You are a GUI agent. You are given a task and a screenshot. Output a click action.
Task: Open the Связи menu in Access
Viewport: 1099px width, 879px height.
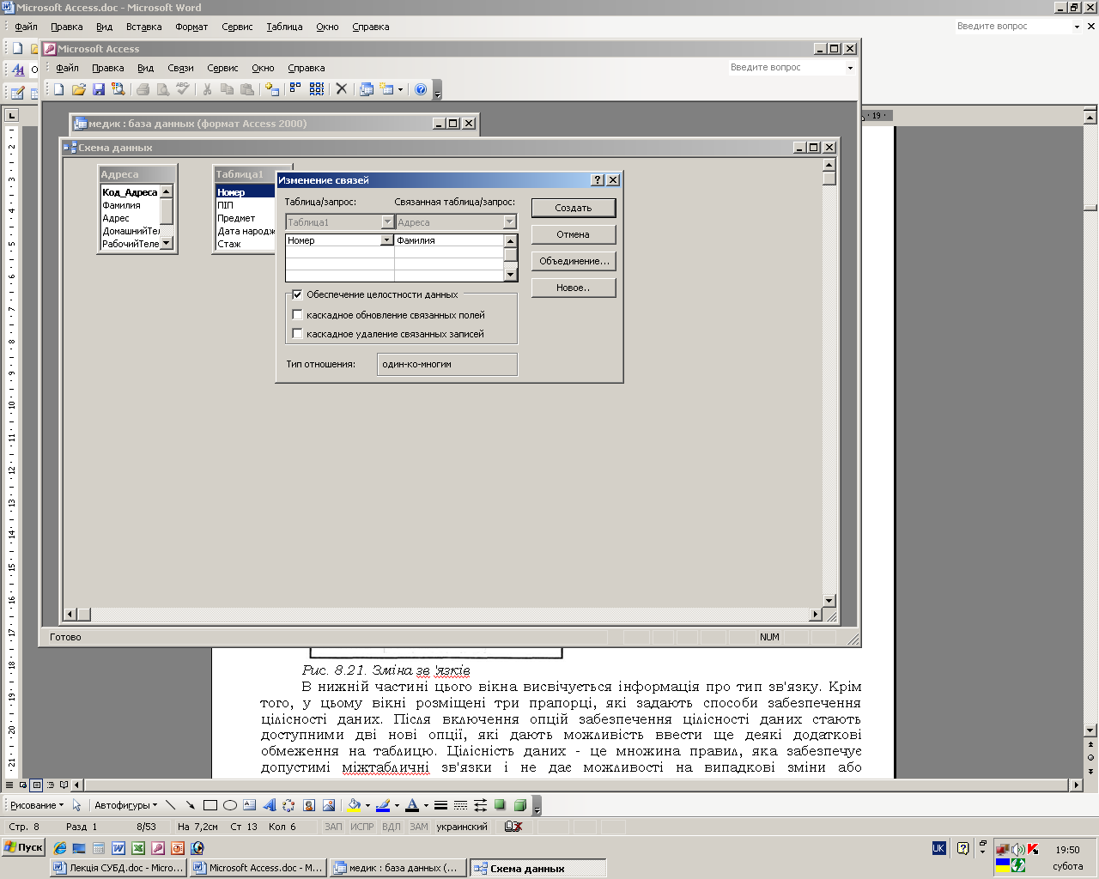coord(180,68)
